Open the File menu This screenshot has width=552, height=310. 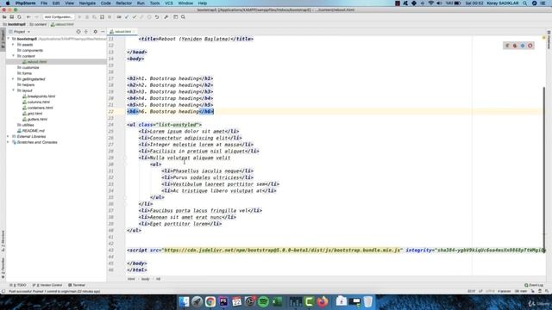pos(44,3)
